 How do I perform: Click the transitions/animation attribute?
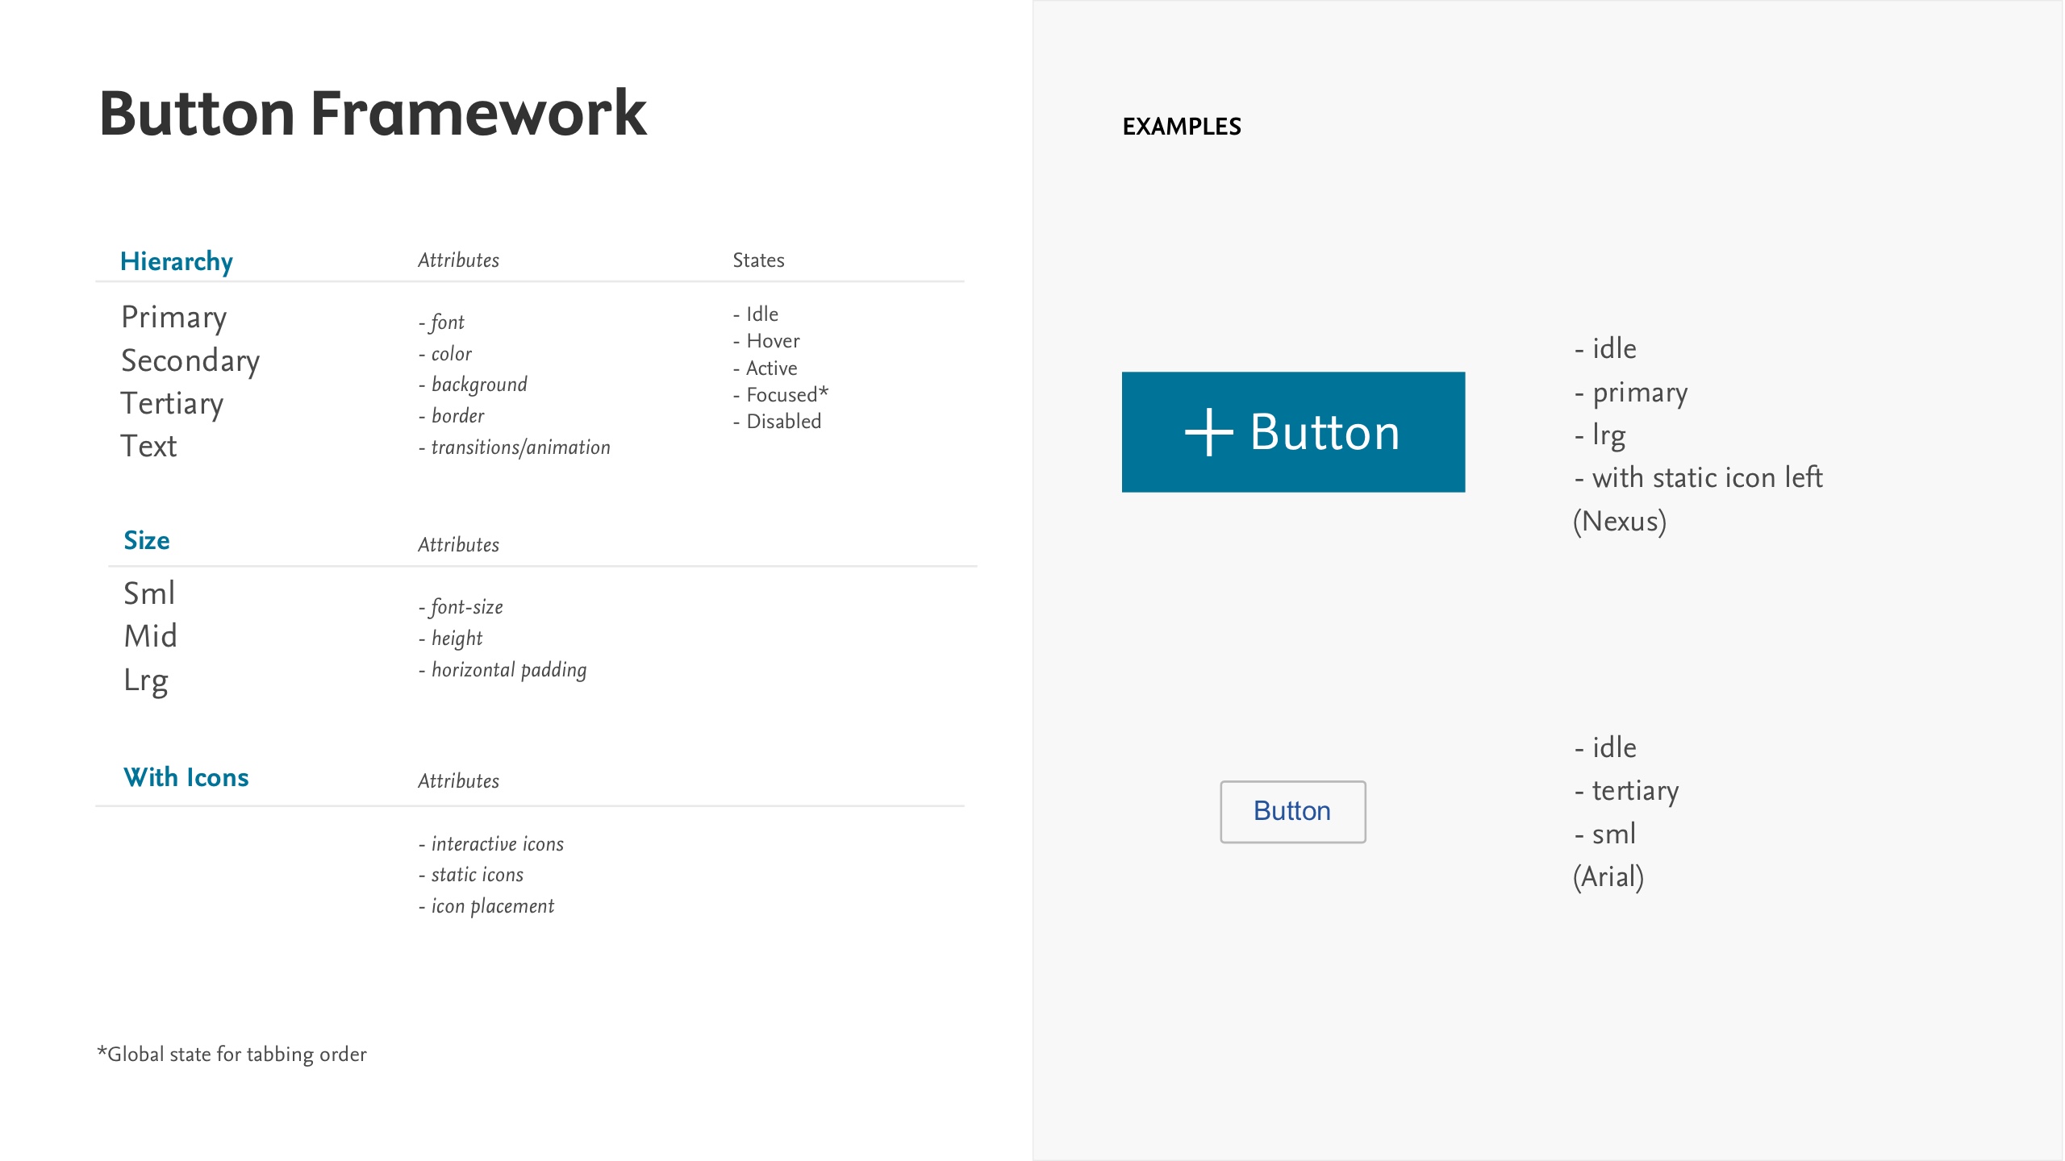coord(515,447)
